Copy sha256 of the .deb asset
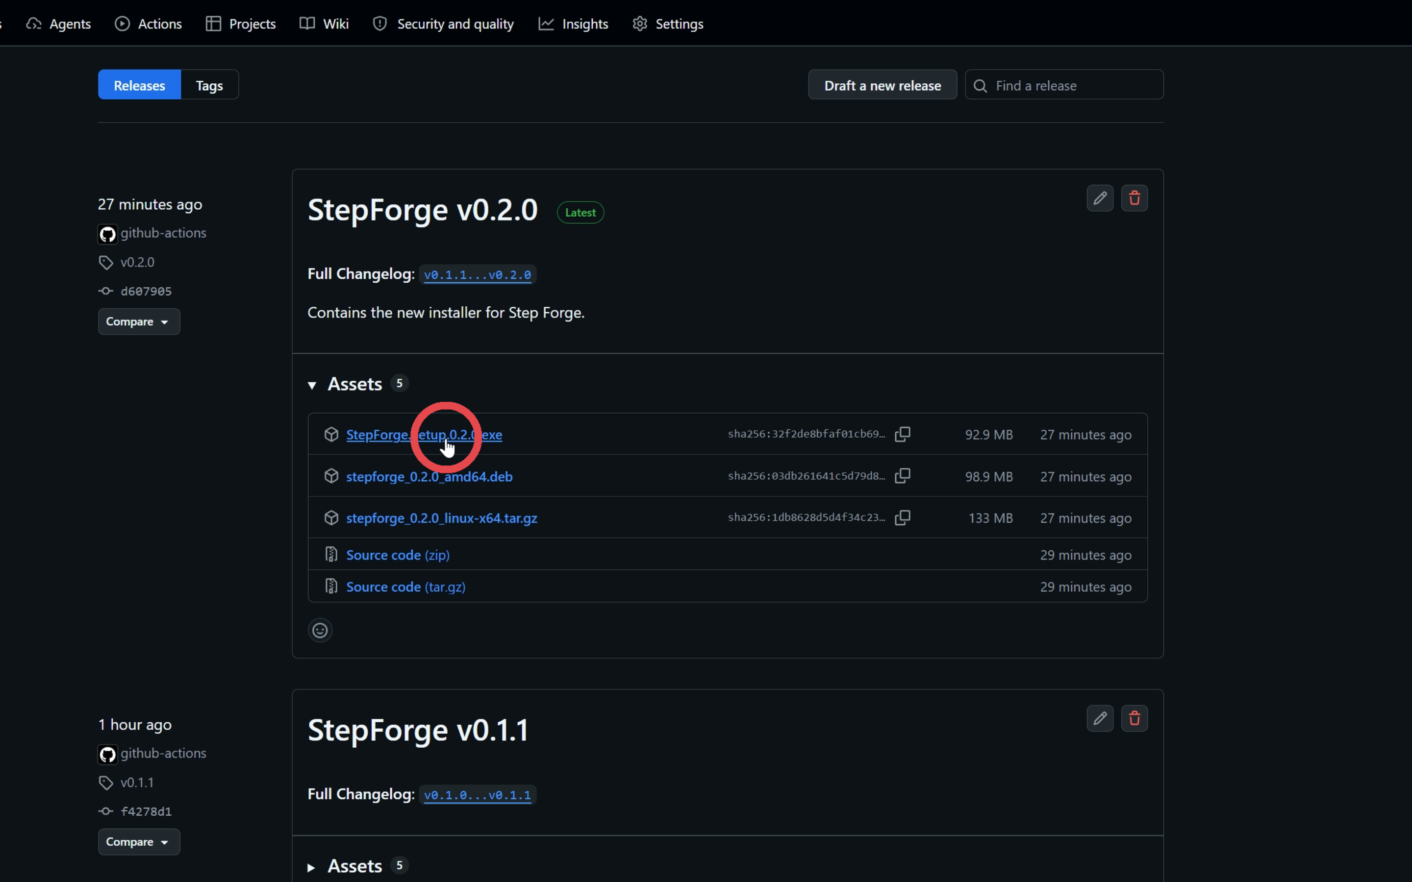Screen dimensions: 1412x882 (x=903, y=476)
